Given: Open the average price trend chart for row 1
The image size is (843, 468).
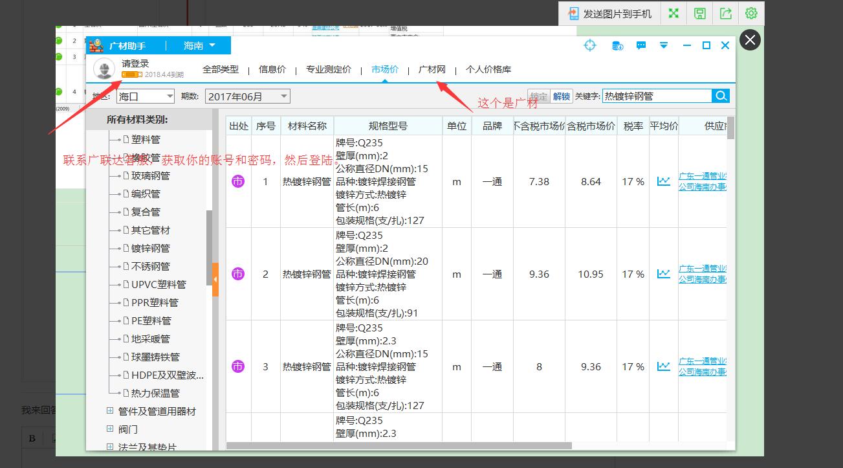Looking at the screenshot, I should coord(664,181).
